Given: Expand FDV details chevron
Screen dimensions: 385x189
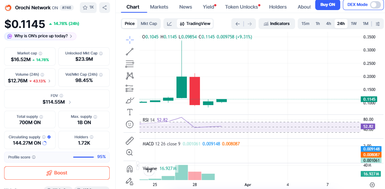Looking at the screenshot, I should pyautogui.click(x=70, y=102).
